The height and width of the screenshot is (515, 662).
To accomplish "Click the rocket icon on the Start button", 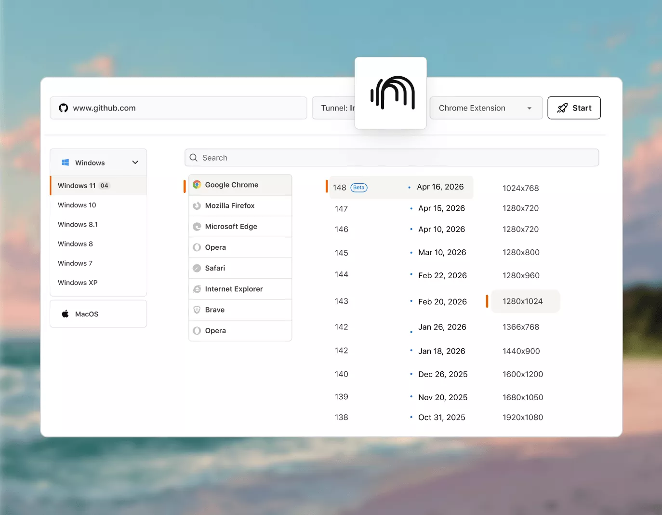I will click(x=562, y=108).
